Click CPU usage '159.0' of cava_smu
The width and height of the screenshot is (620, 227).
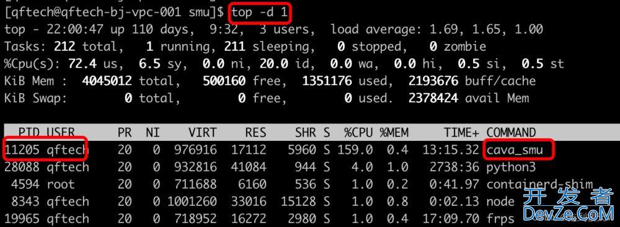pyautogui.click(x=355, y=150)
